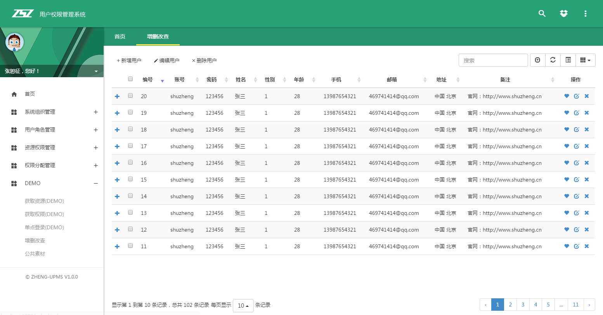Like row 20 with the heart icon
Image resolution: width=603 pixels, height=315 pixels.
click(x=567, y=96)
